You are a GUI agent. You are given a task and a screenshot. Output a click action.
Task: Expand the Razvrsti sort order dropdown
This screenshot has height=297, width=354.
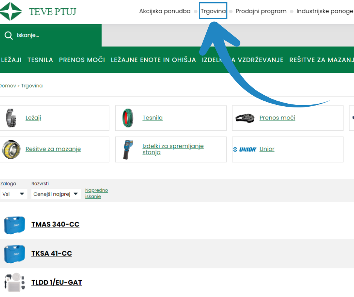pyautogui.click(x=56, y=194)
